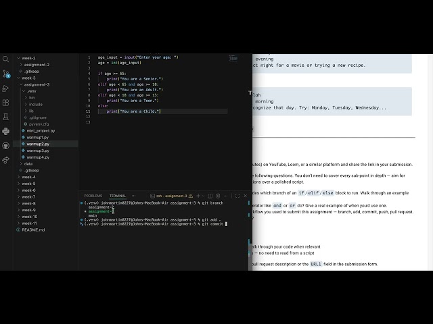The image size is (433, 324).
Task: Expand the assignment-2 folder
Action: 47,65
